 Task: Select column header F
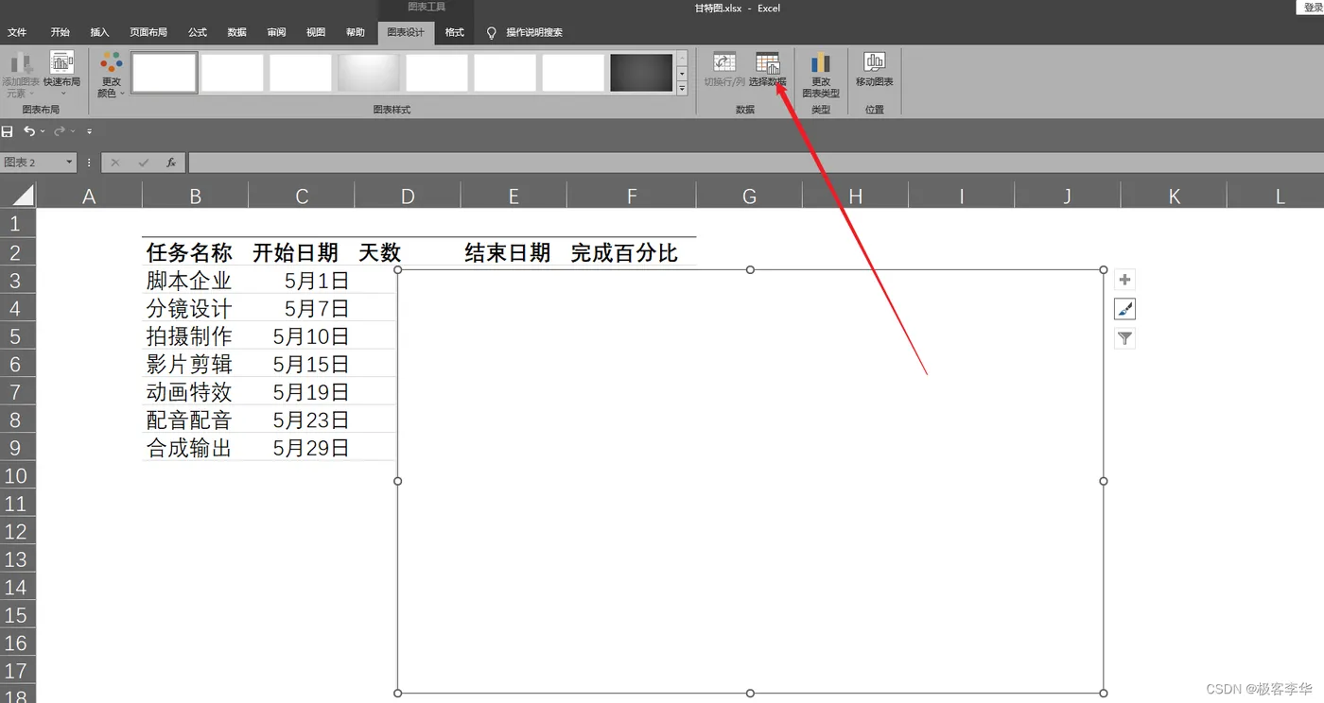click(x=632, y=196)
